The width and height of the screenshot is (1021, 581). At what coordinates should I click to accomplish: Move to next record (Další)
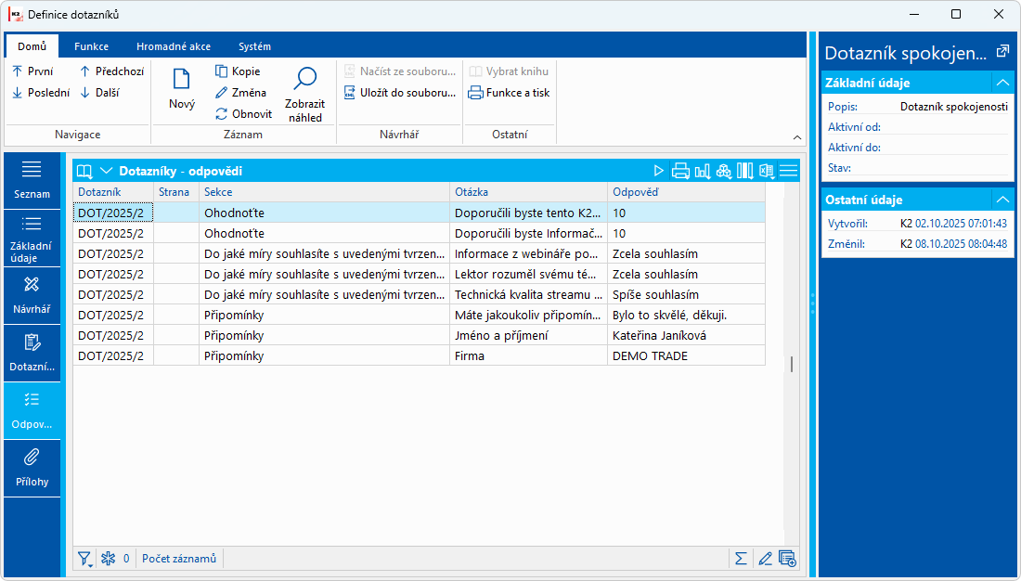(x=99, y=93)
